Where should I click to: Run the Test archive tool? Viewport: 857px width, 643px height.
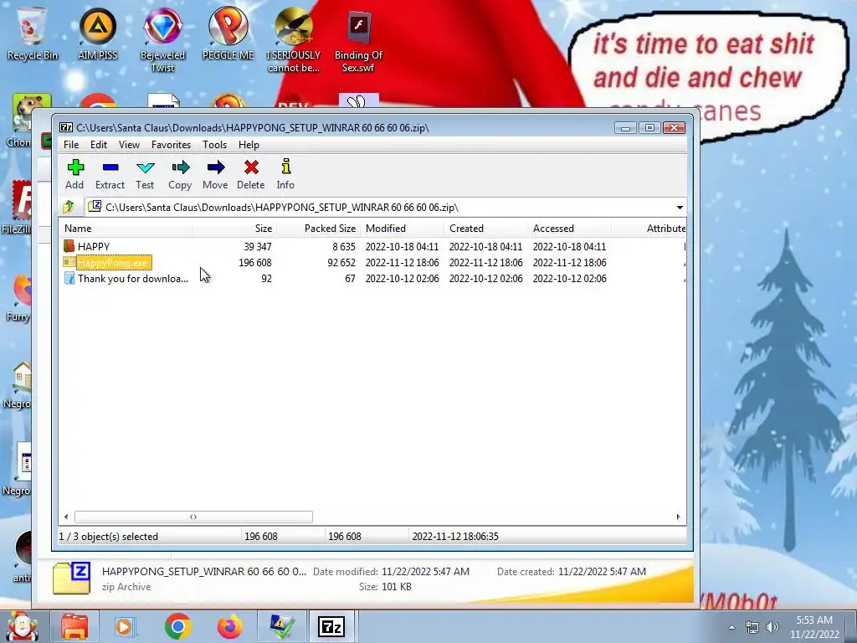click(145, 174)
